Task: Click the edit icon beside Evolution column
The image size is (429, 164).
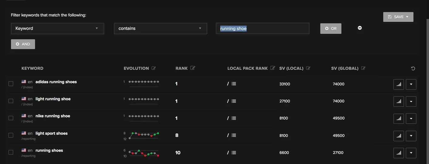Action: click(154, 68)
